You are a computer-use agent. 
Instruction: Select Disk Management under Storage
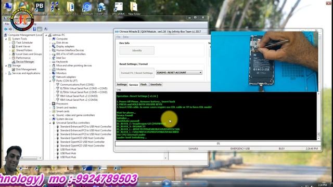pyautogui.click(x=26, y=69)
